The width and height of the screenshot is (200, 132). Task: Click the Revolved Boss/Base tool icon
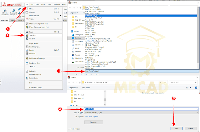click(x=13, y=10)
